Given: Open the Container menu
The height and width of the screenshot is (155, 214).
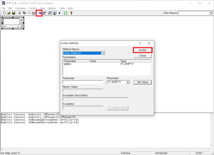Looking at the screenshot, I should pos(20,8).
